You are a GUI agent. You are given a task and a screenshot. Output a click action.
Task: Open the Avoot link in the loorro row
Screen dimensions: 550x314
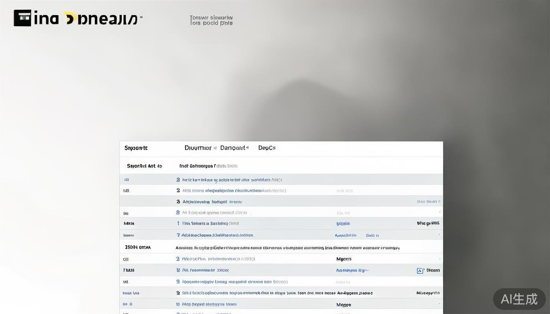click(x=345, y=235)
